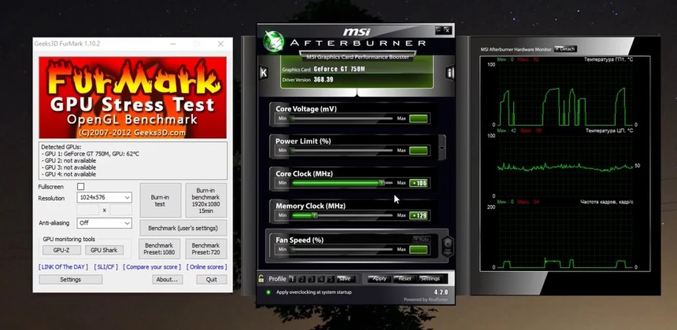The height and width of the screenshot is (330, 677).
Task: Toggle the fan speed Auto button
Action: point(421,239)
